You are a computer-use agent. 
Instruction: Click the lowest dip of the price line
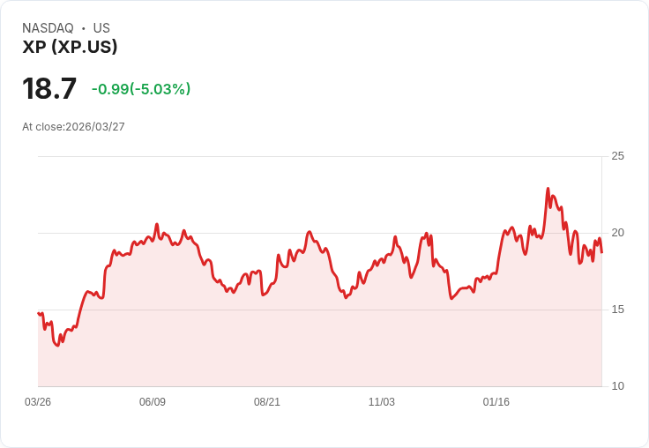click(58, 345)
